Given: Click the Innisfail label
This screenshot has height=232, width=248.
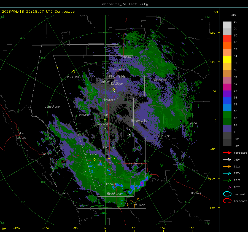Looking at the screenshot, I should [111, 100].
